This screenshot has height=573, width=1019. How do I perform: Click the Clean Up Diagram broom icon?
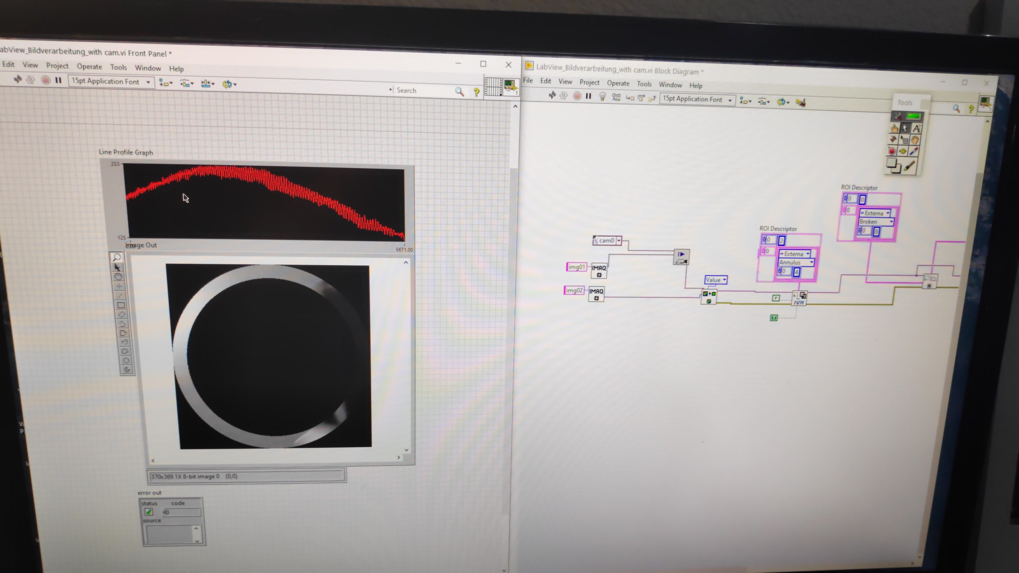801,102
